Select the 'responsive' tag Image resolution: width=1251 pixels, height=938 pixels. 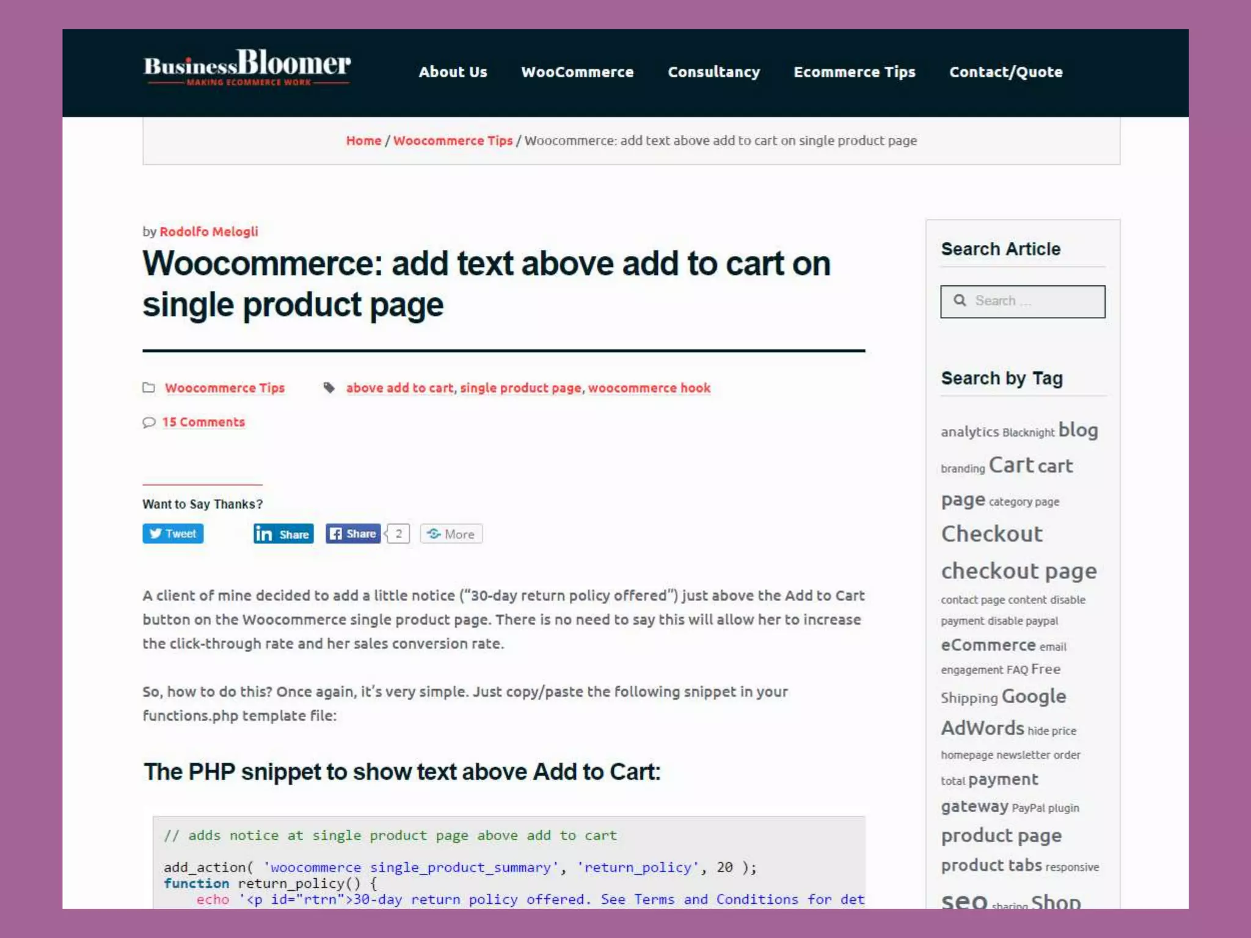1072,867
